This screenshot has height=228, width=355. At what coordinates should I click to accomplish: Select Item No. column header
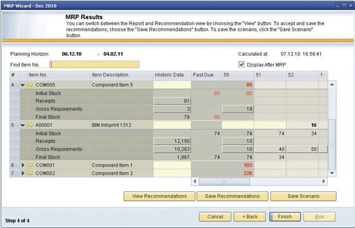pyautogui.click(x=58, y=75)
